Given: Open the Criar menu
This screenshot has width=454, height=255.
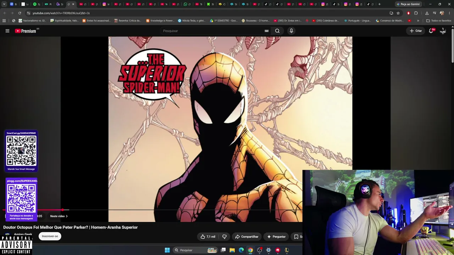Looking at the screenshot, I should click(x=416, y=31).
